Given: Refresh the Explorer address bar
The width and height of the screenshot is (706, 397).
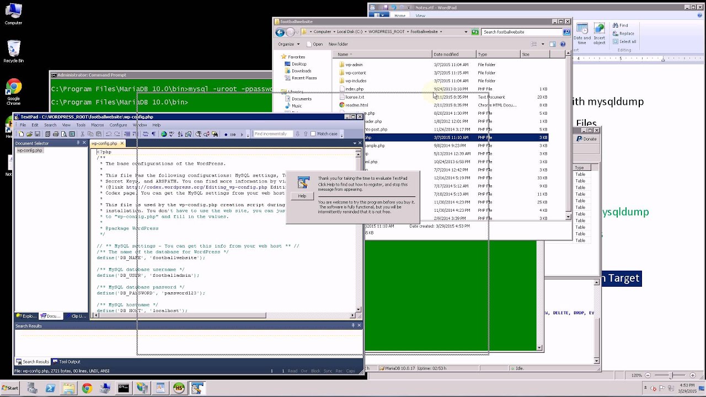Looking at the screenshot, I should (x=475, y=32).
